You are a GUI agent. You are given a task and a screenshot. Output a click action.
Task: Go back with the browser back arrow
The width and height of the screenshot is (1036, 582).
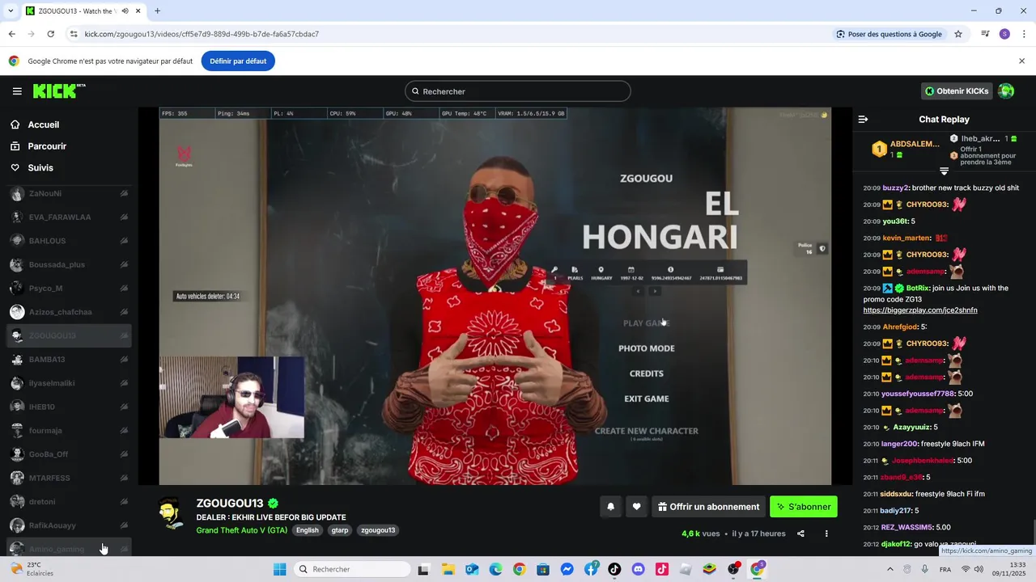11,34
